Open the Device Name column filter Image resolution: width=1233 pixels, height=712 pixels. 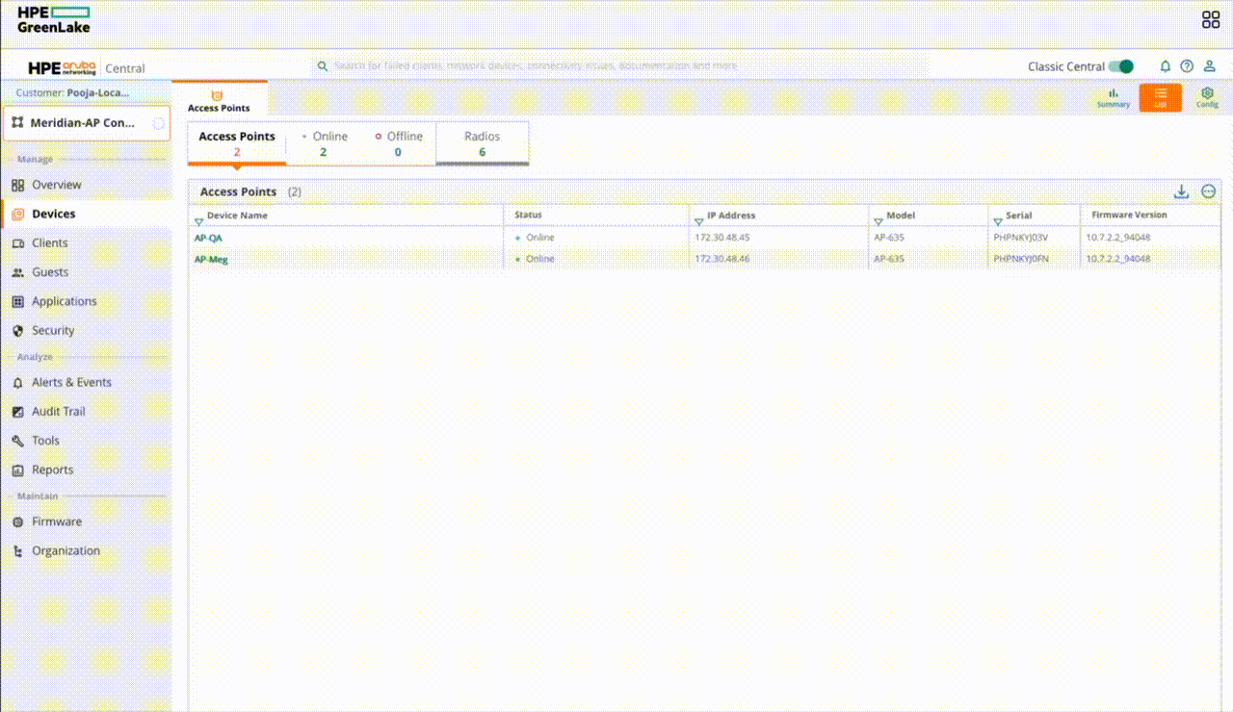click(x=199, y=221)
